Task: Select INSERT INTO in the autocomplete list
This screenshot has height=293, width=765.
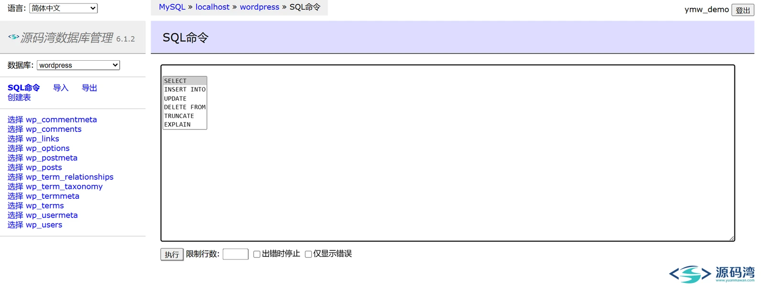Action: [x=185, y=89]
